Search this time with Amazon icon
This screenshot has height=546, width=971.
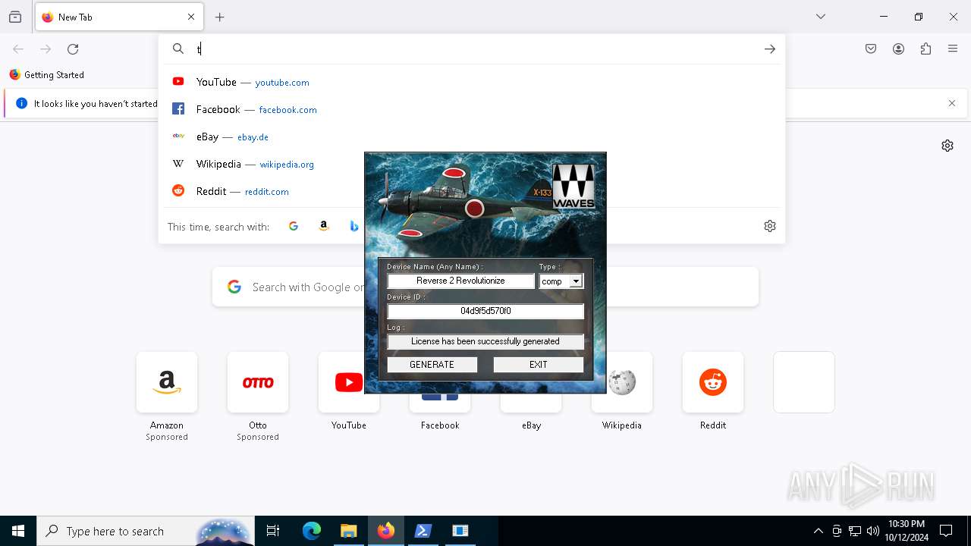click(x=324, y=226)
